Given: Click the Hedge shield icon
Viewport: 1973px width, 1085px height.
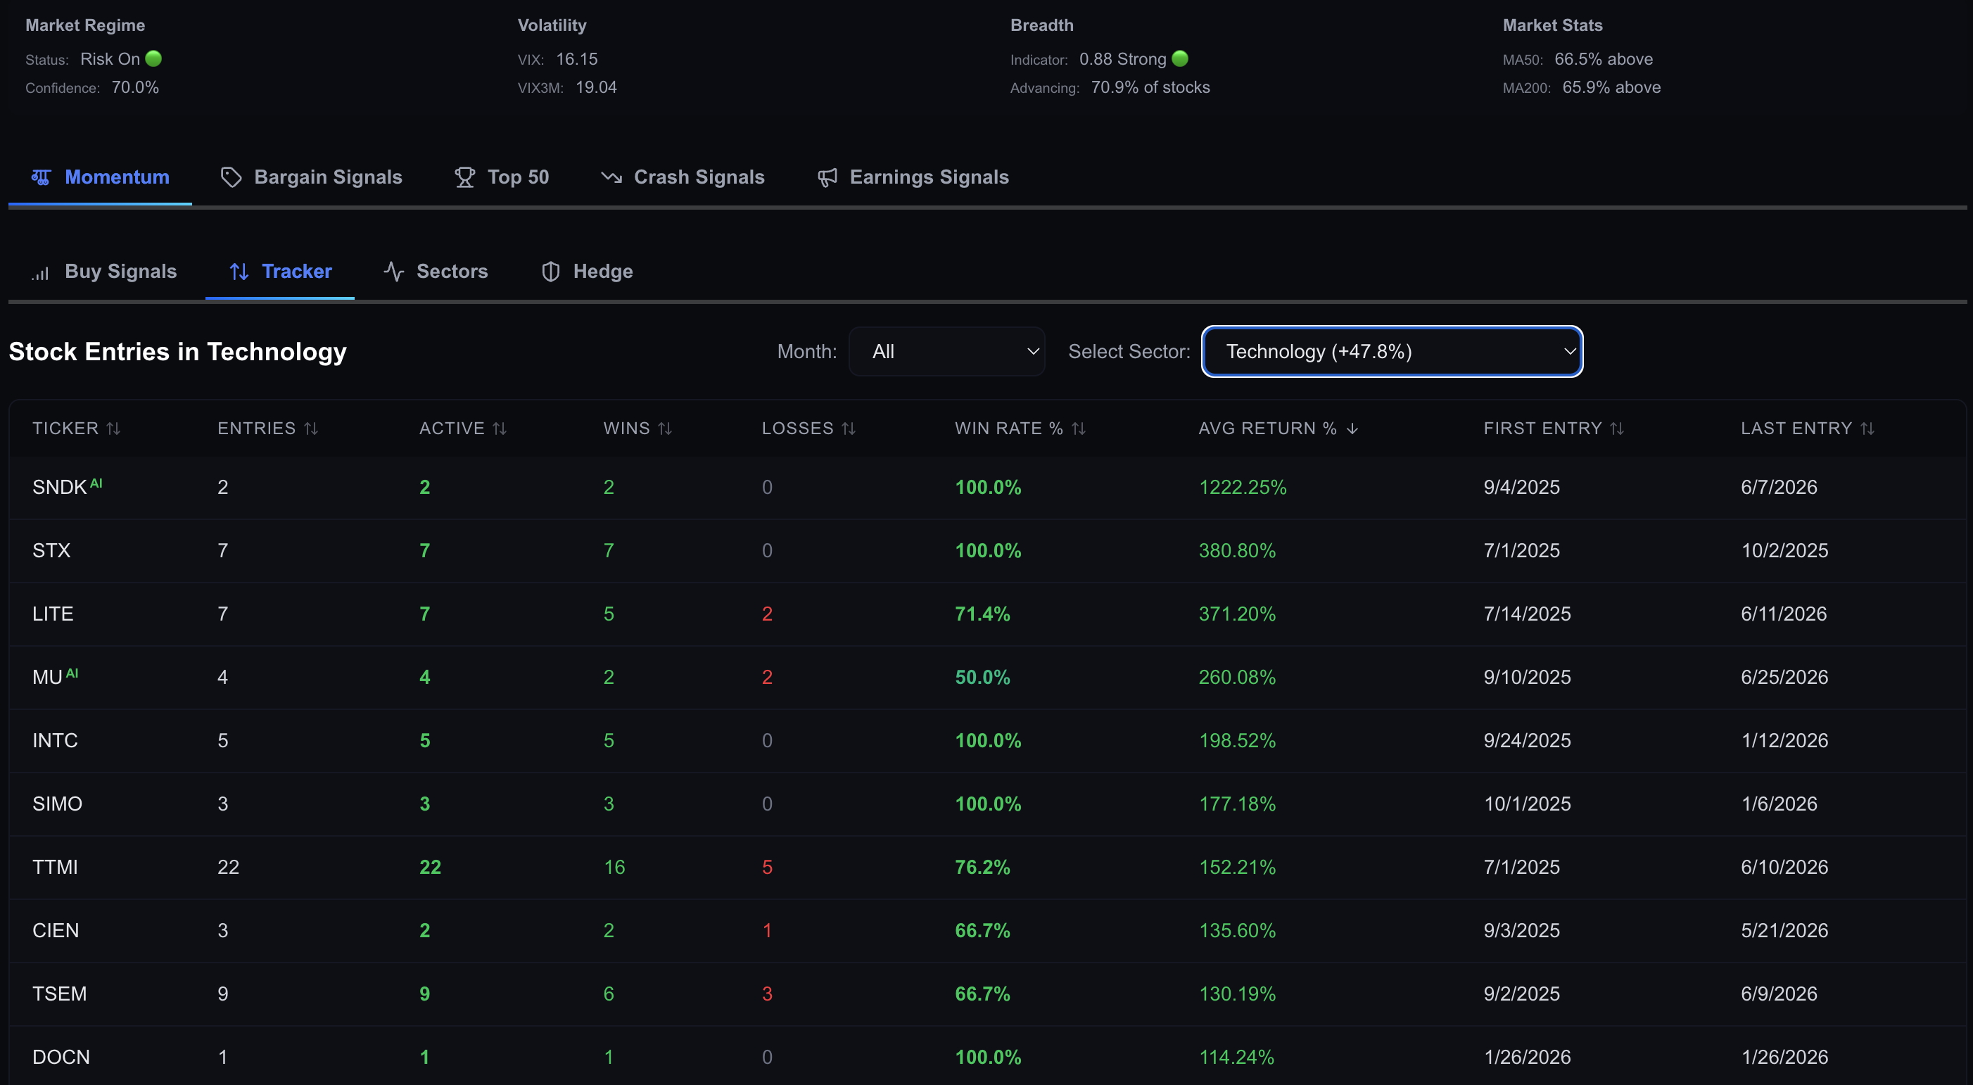Looking at the screenshot, I should click(551, 272).
